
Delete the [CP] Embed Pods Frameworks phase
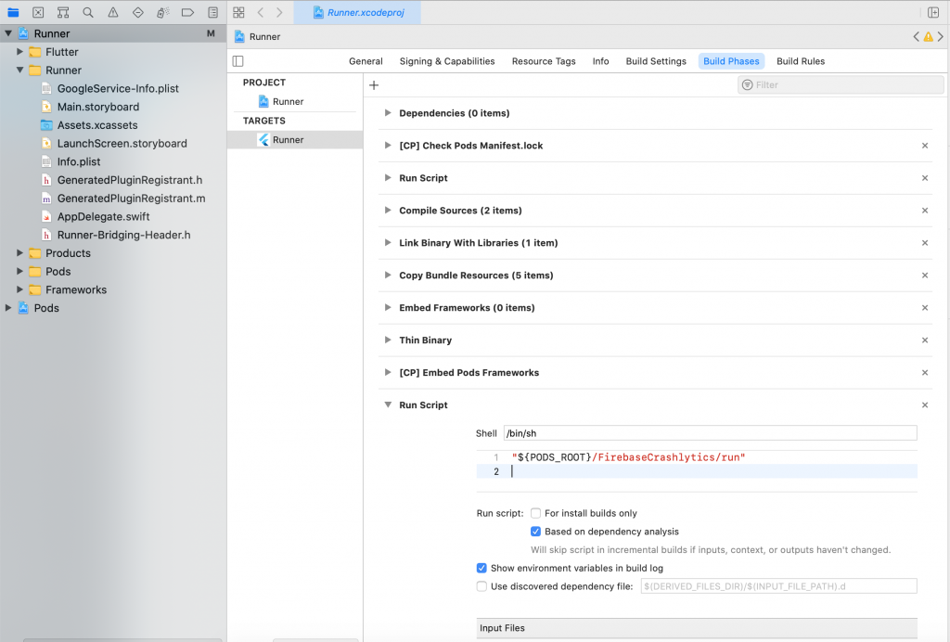(925, 372)
